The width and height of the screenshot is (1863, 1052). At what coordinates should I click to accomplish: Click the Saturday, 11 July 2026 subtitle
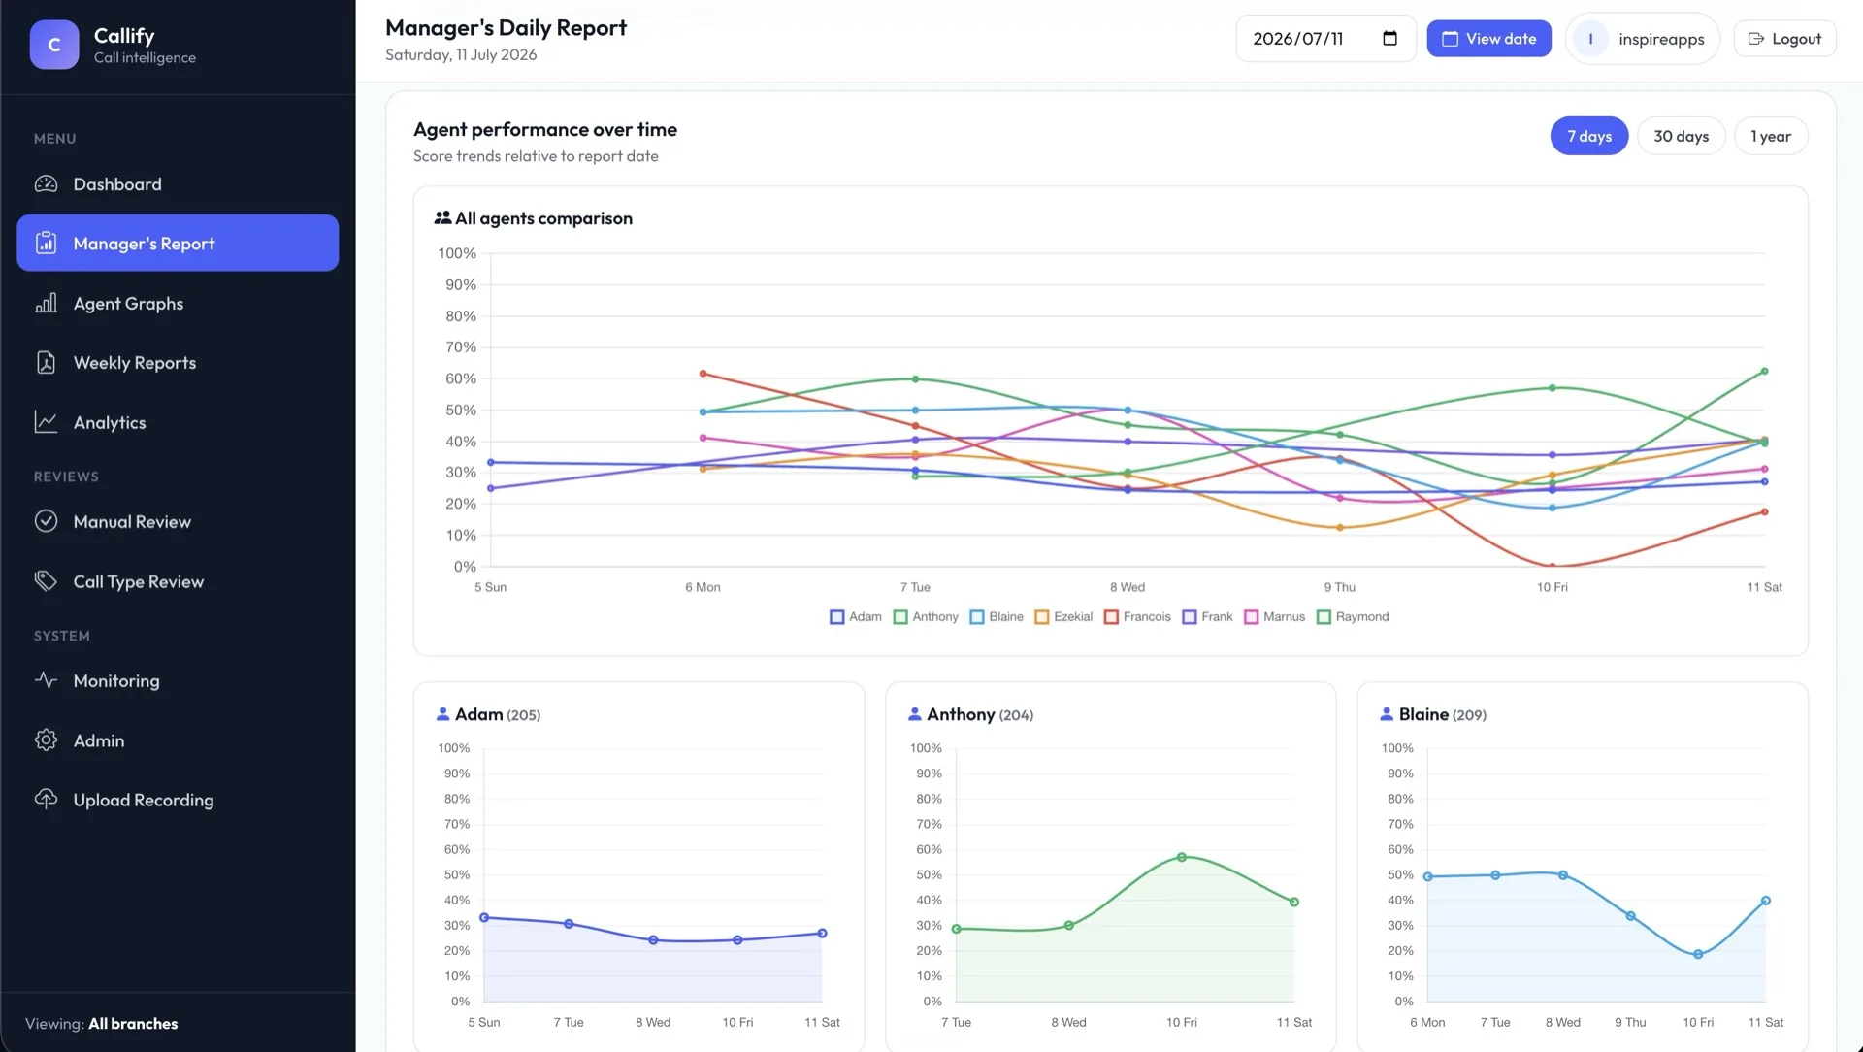(461, 55)
